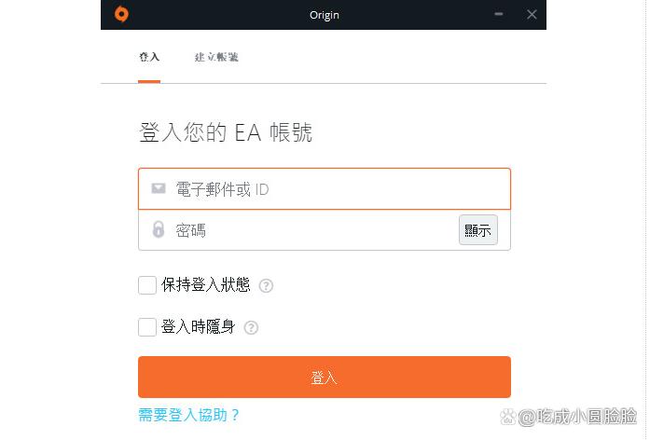Submit with the orange 登入 button

click(x=325, y=377)
